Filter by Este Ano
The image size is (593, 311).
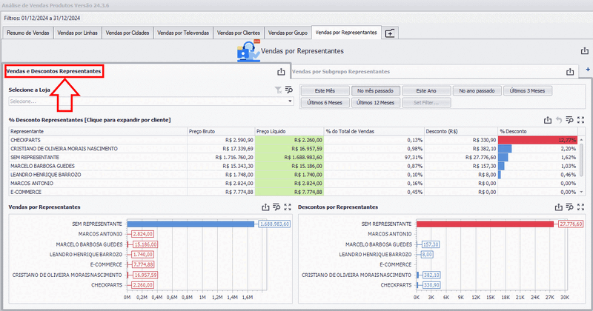[x=426, y=90]
